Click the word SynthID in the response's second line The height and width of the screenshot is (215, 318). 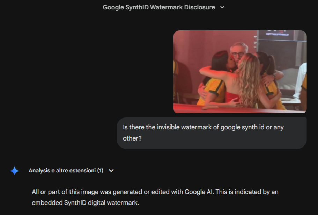pyautogui.click(x=75, y=202)
